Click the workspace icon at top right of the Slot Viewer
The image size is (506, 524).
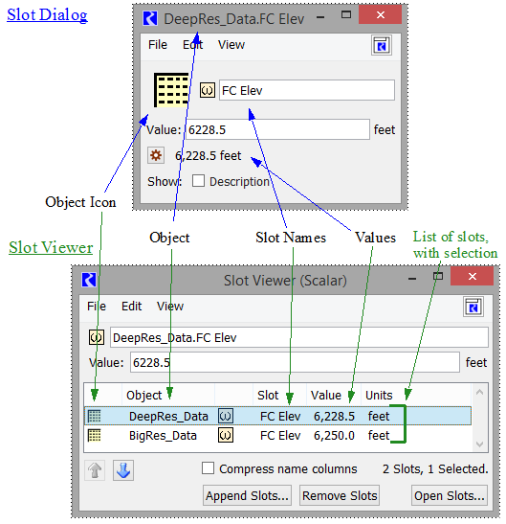pyautogui.click(x=473, y=307)
